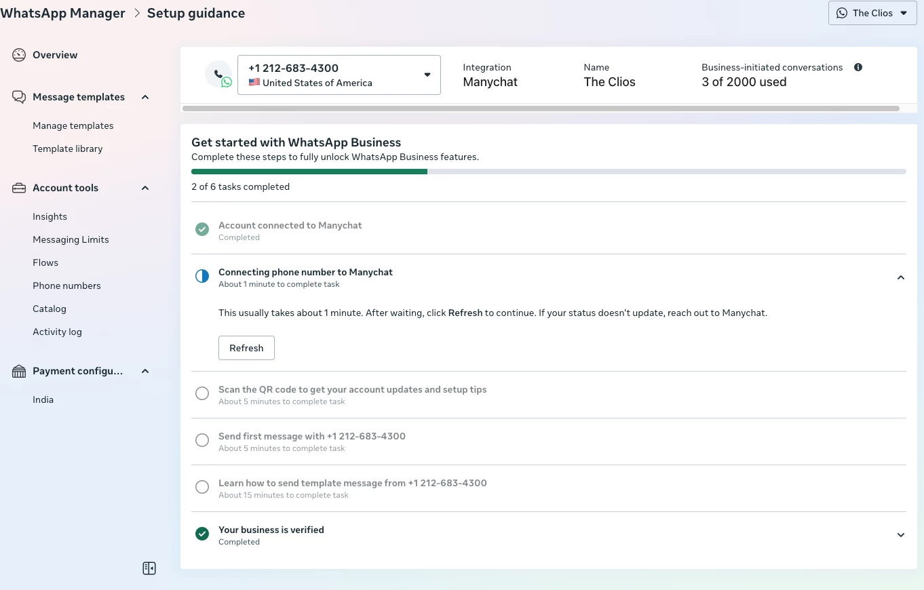
Task: Click the Overview gauge icon
Action: point(19,55)
